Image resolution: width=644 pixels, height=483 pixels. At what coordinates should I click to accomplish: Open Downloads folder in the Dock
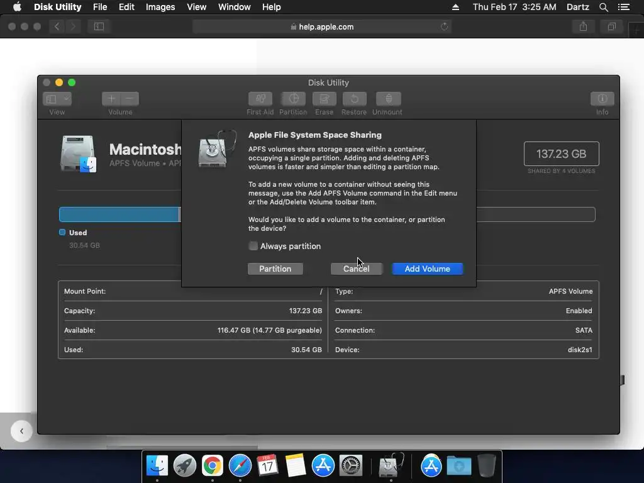pyautogui.click(x=458, y=466)
